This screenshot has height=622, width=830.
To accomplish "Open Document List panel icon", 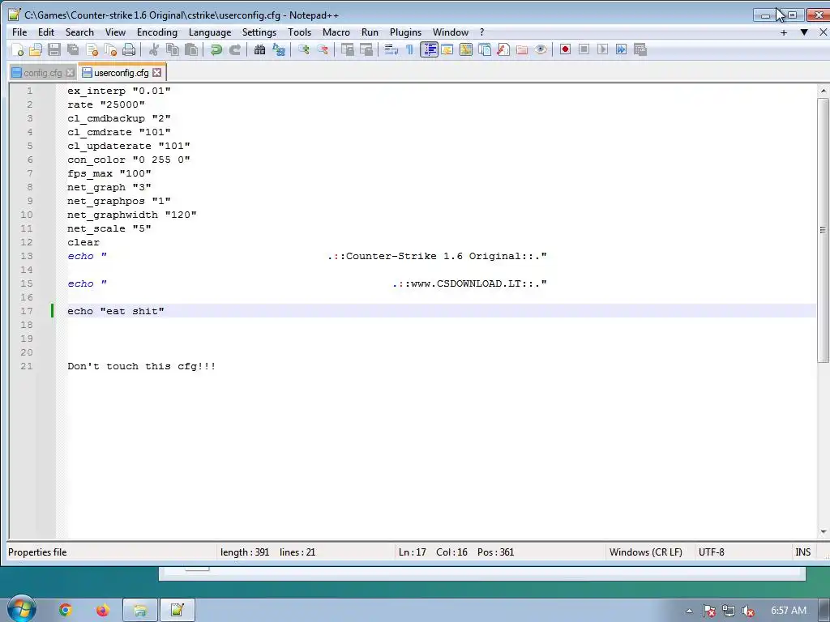I will pyautogui.click(x=485, y=49).
